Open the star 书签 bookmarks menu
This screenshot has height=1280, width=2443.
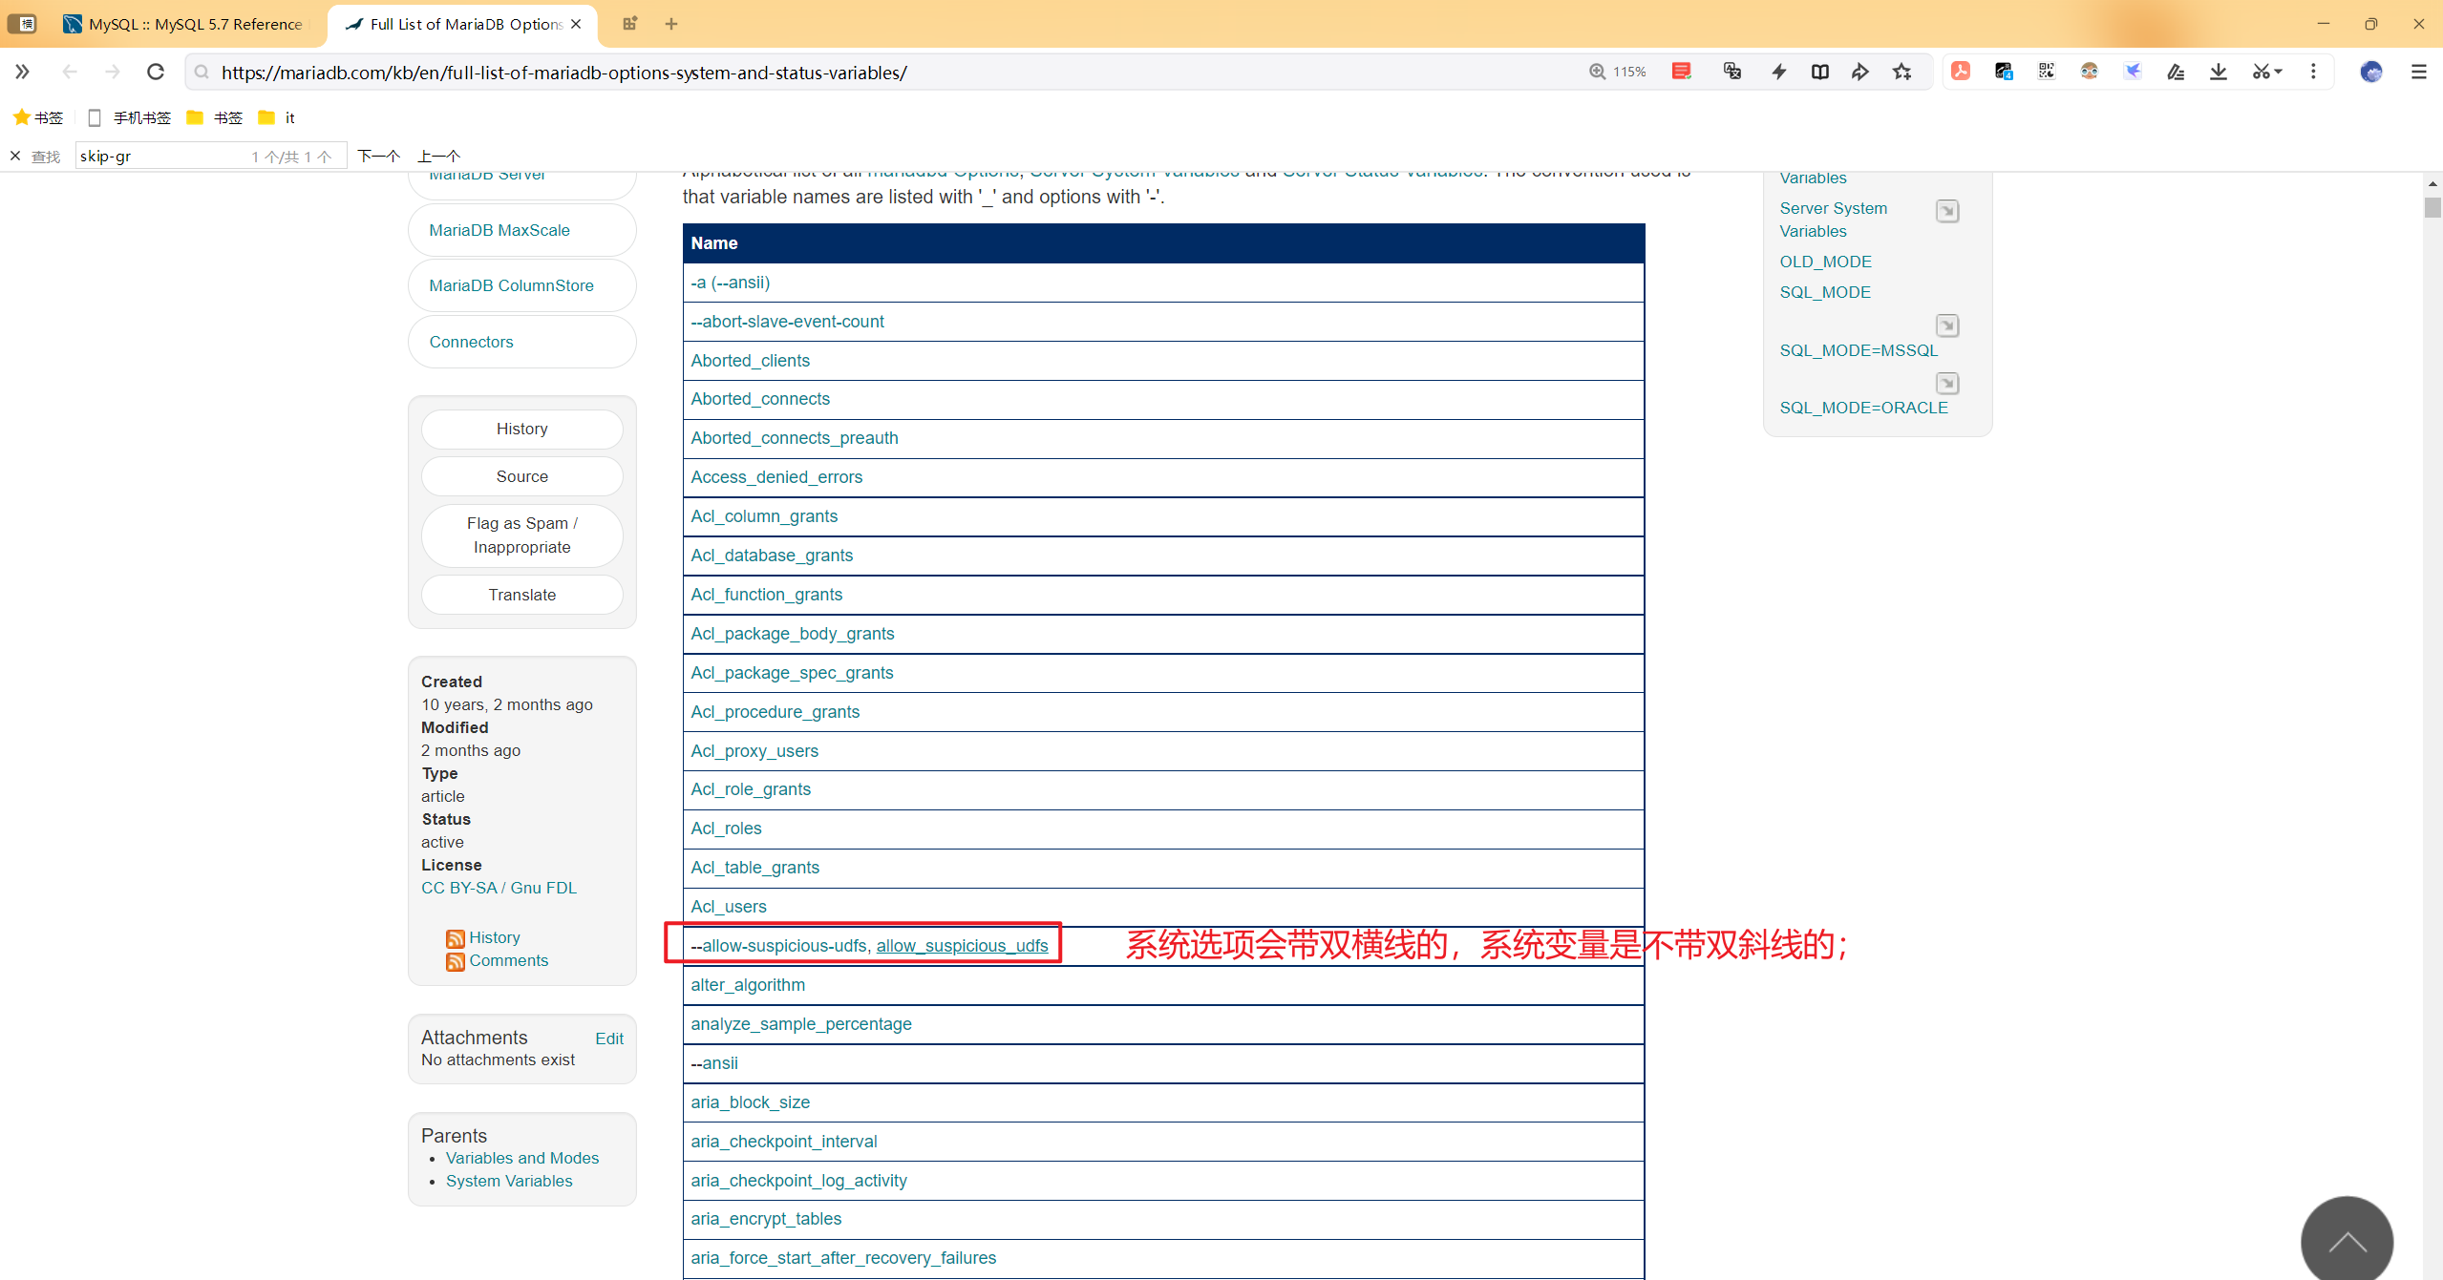pyautogui.click(x=38, y=117)
